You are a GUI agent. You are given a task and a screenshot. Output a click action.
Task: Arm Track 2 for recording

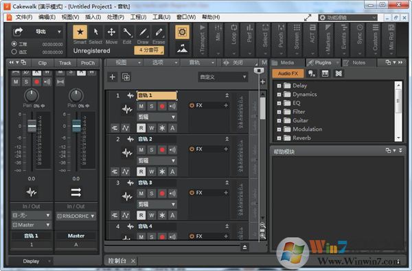pyautogui.click(x=162, y=150)
